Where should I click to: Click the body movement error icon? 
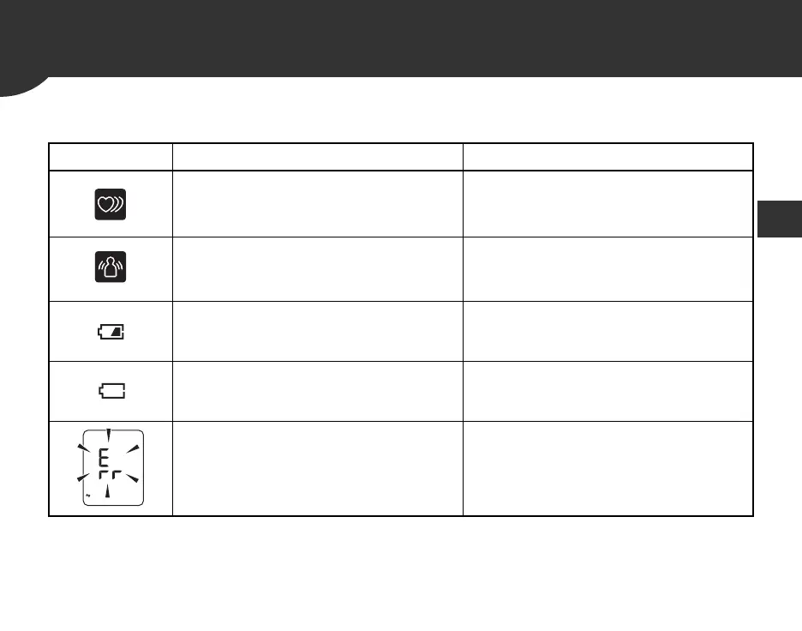click(x=111, y=268)
